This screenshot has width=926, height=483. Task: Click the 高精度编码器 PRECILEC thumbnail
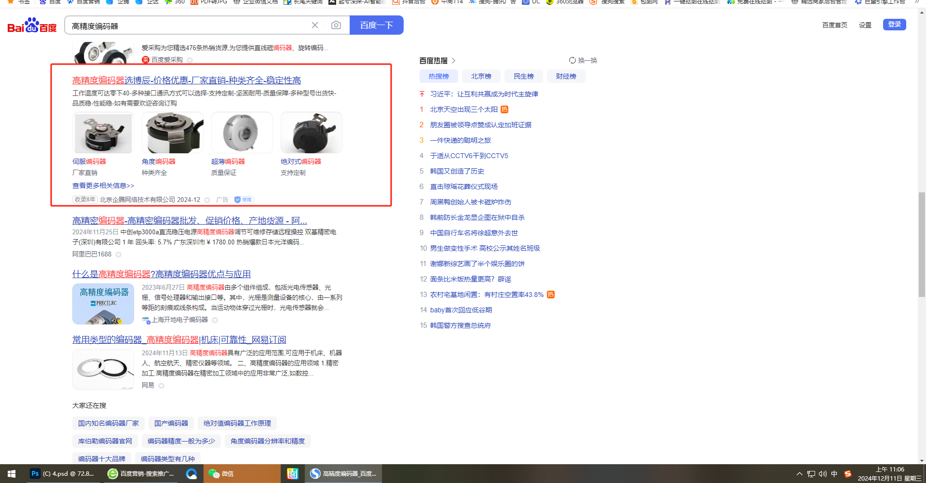click(103, 304)
